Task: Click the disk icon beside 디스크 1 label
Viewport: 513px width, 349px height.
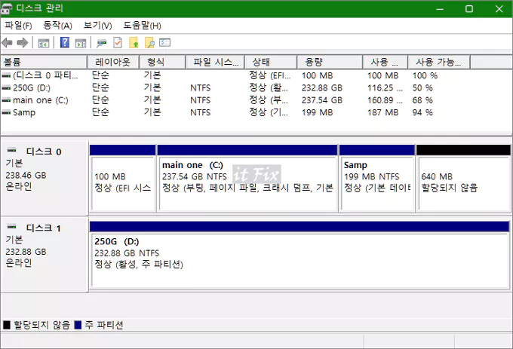Action: pyautogui.click(x=12, y=226)
